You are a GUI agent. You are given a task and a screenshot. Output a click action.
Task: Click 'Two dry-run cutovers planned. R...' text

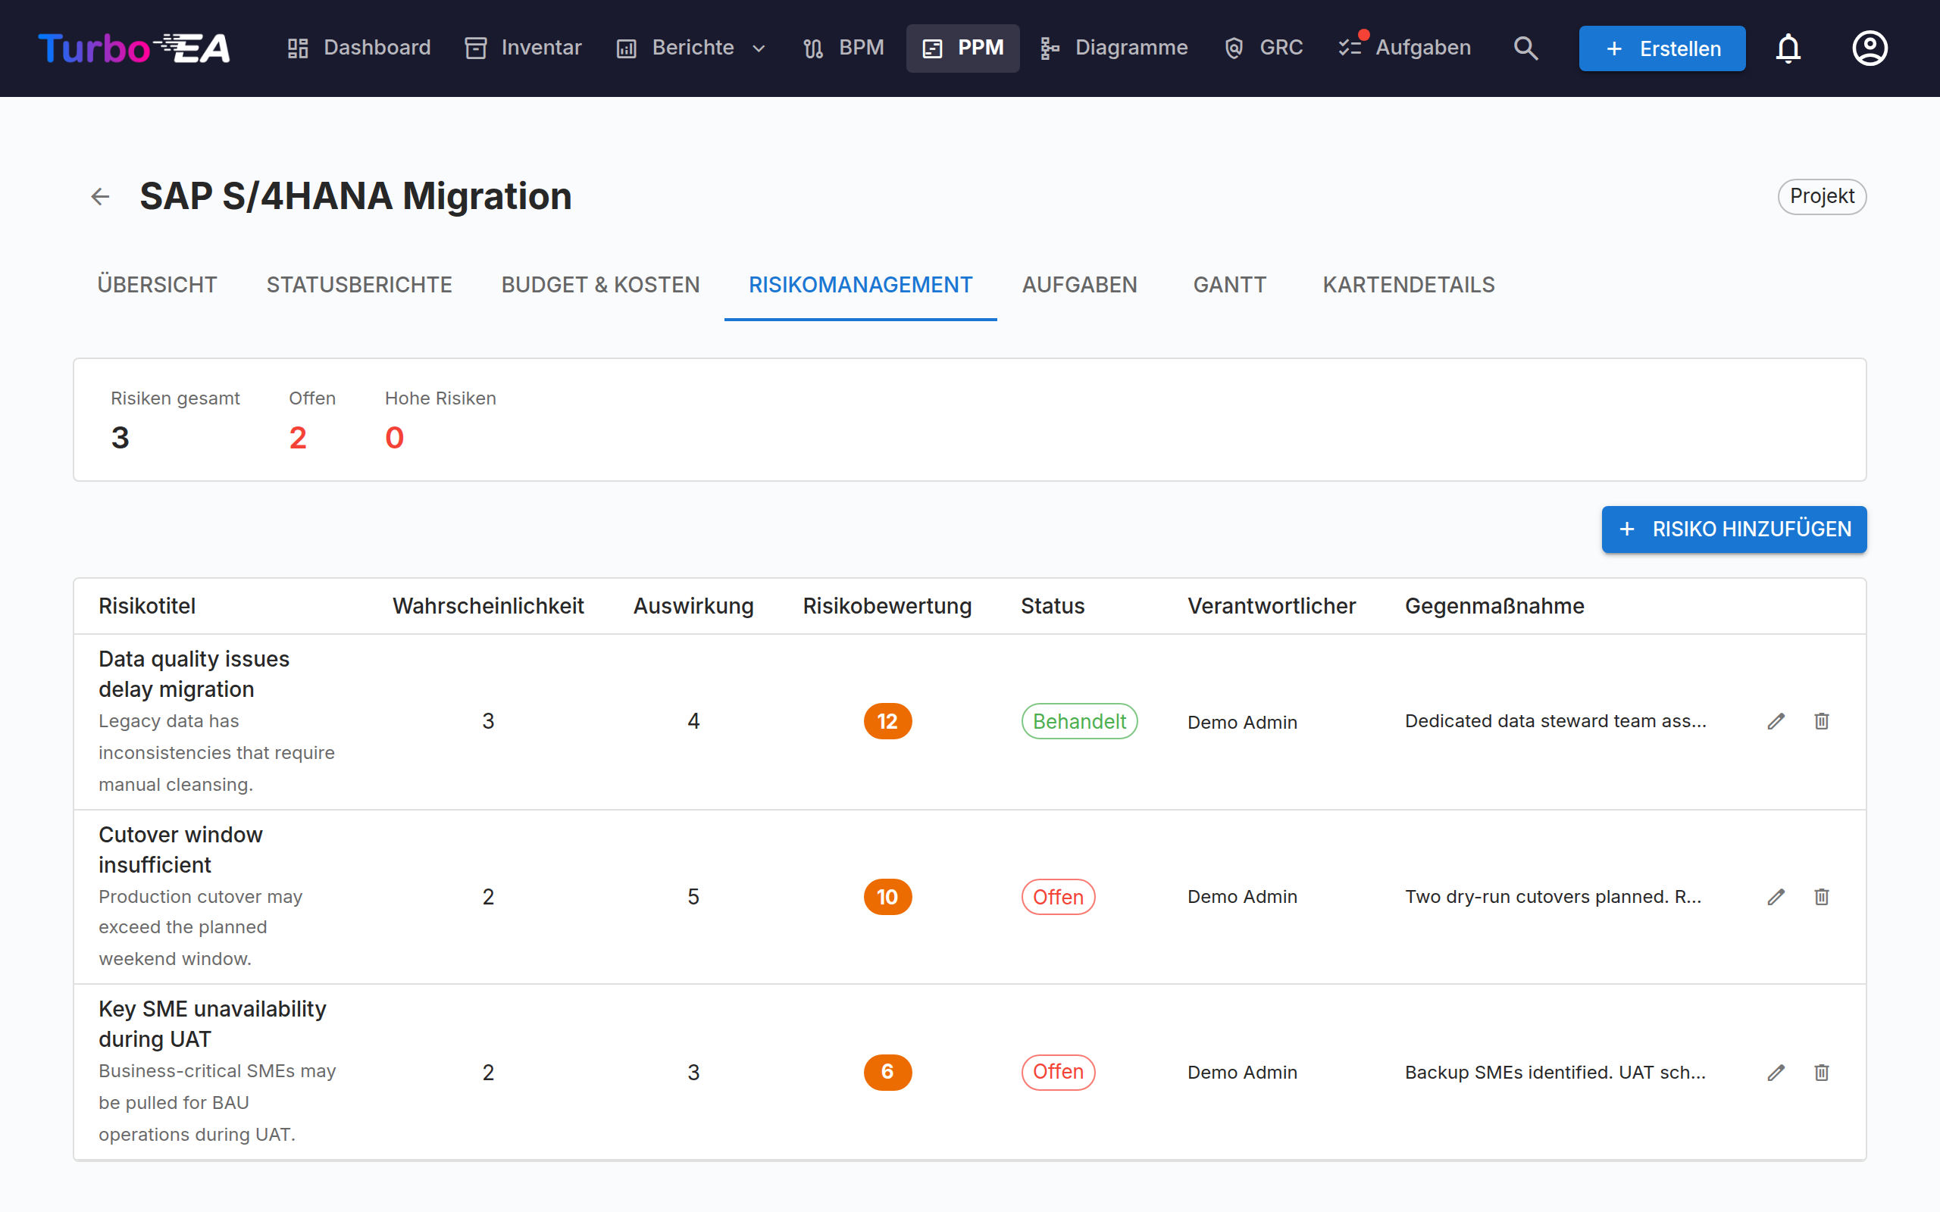pyautogui.click(x=1553, y=897)
